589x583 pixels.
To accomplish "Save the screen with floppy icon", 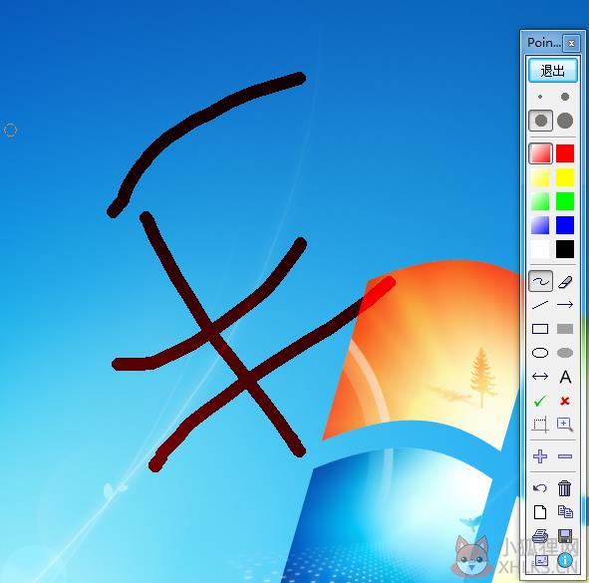I will (565, 536).
